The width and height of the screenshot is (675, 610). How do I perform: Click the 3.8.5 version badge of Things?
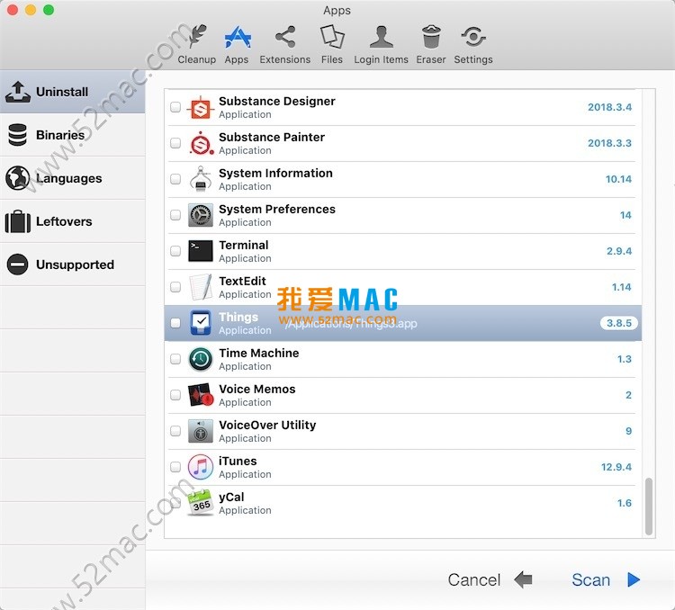point(619,323)
